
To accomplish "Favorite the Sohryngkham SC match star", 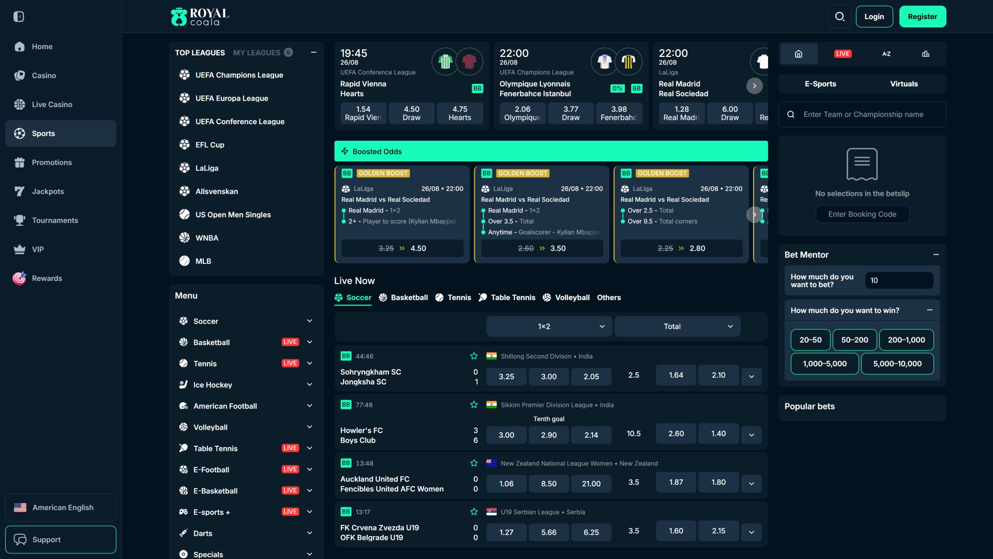I will 474,356.
